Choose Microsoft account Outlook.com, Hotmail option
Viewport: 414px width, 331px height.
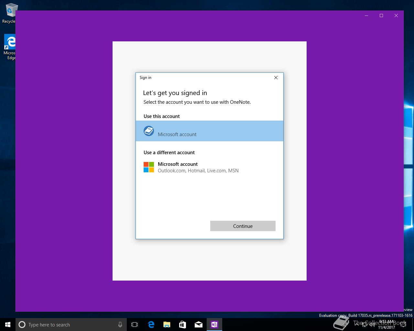pyautogui.click(x=209, y=167)
